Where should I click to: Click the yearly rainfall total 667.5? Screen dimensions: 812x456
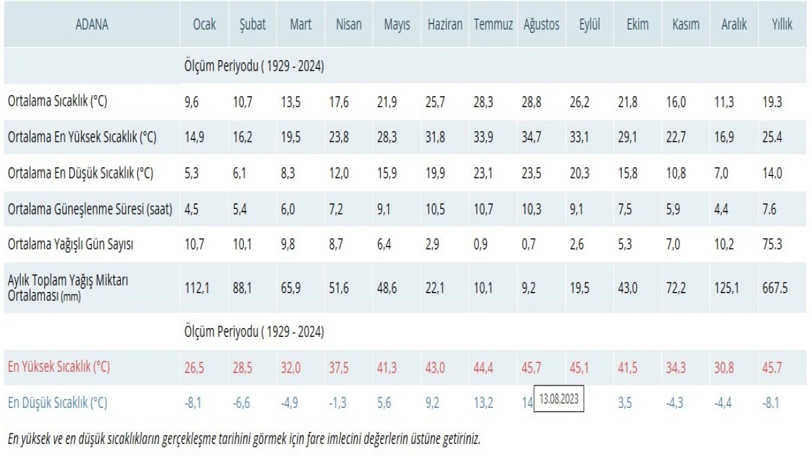775,288
